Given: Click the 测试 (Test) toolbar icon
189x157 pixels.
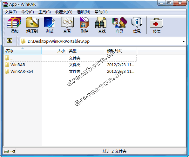Looking at the screenshot, I should [50, 22].
